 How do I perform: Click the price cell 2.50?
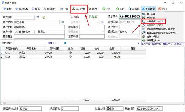pos(97,57)
